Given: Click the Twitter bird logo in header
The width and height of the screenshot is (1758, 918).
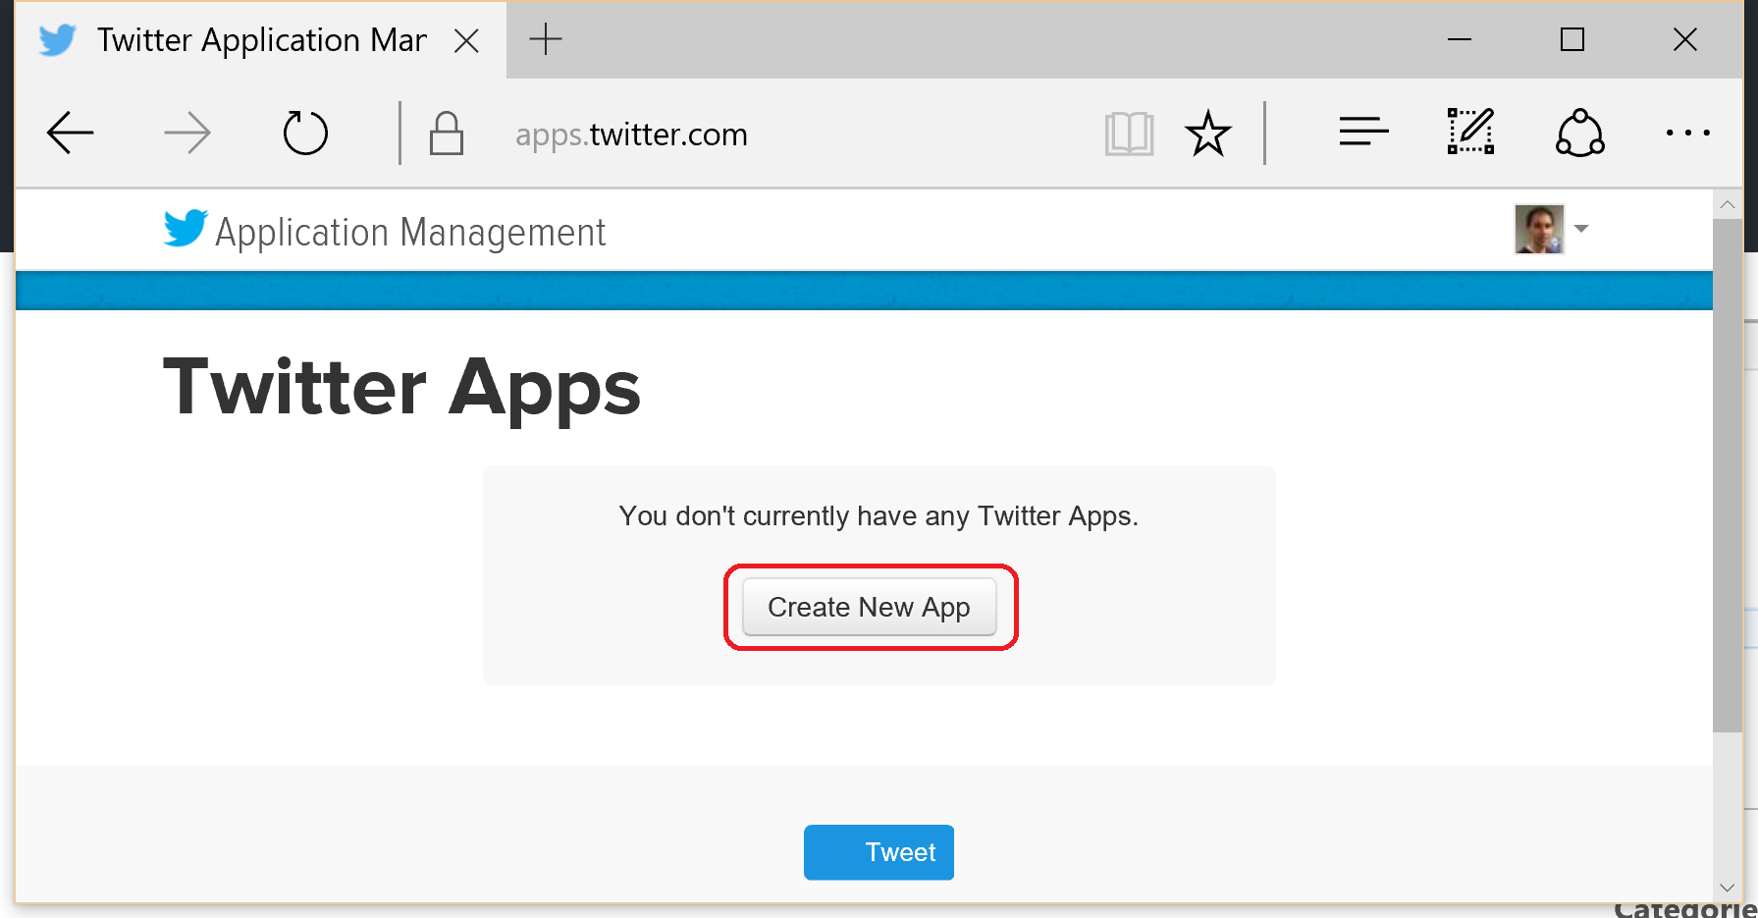Looking at the screenshot, I should tap(186, 229).
